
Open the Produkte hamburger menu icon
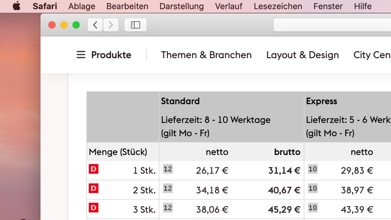pyautogui.click(x=81, y=55)
